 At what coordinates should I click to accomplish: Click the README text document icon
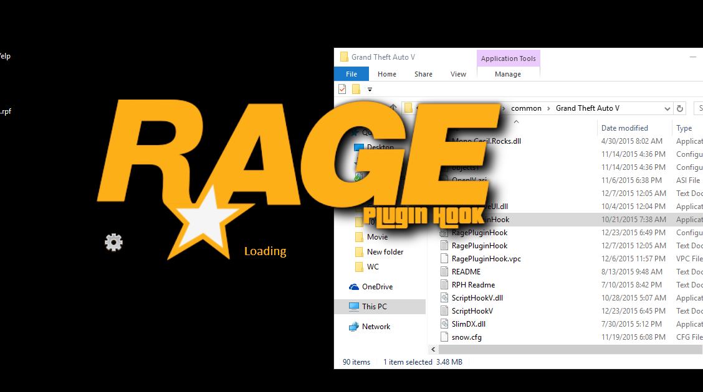(444, 272)
